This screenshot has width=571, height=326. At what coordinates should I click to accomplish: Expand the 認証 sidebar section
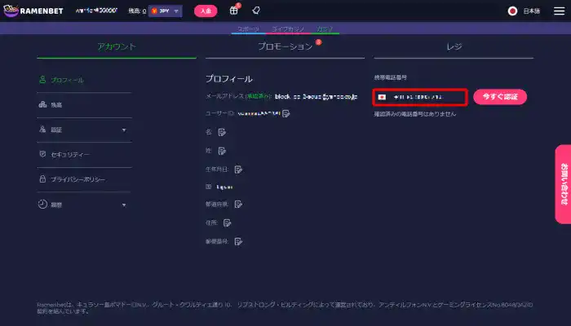124,130
